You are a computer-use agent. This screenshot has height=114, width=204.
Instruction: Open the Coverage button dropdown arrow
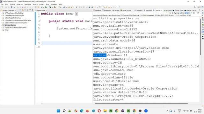pos(52,7)
